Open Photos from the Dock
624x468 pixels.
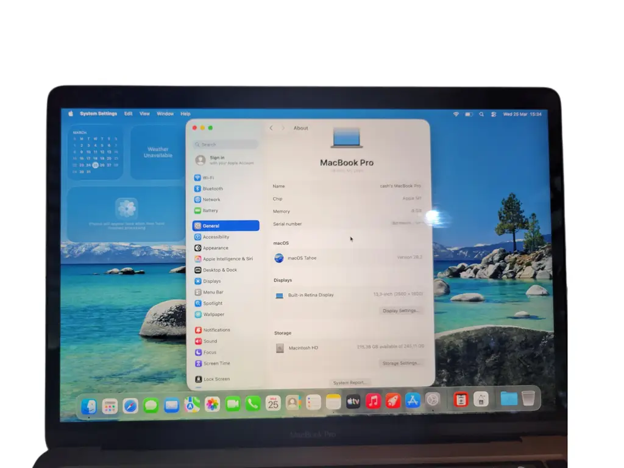pos(212,405)
